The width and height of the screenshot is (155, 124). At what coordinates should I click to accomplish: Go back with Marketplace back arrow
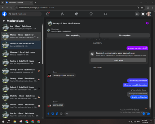coord(4,21)
